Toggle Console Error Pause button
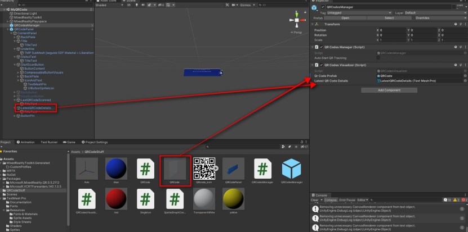 click(347, 200)
